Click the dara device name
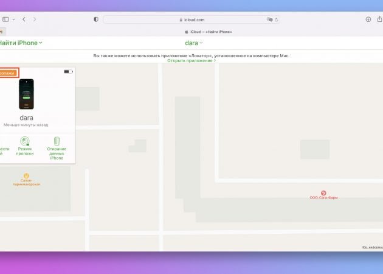383x274 pixels. click(x=26, y=118)
